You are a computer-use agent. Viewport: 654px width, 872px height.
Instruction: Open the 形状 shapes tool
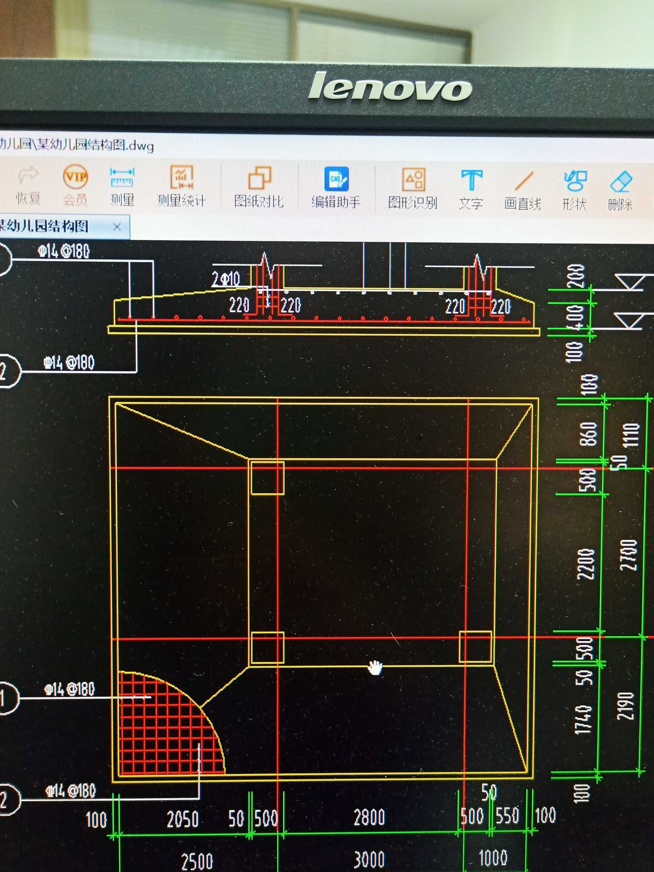575,191
